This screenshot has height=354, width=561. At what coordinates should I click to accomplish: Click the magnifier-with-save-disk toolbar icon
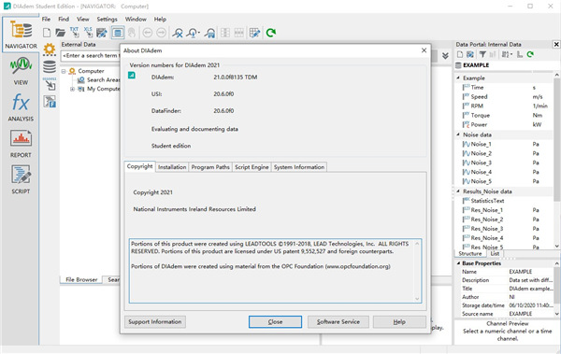click(210, 33)
